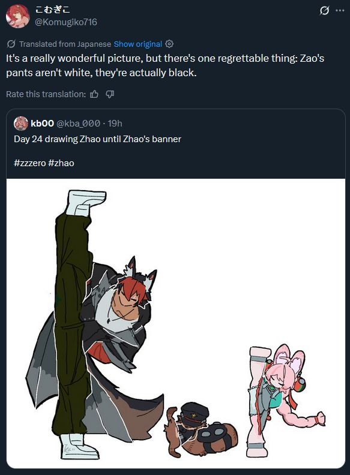Rate the translation with thumbs up
This screenshot has width=350, height=475.
(94, 94)
